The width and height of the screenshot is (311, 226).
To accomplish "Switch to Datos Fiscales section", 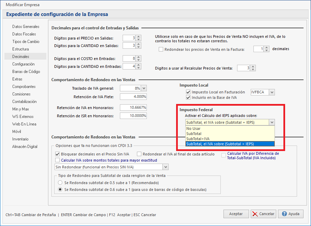I will click(x=24, y=34).
